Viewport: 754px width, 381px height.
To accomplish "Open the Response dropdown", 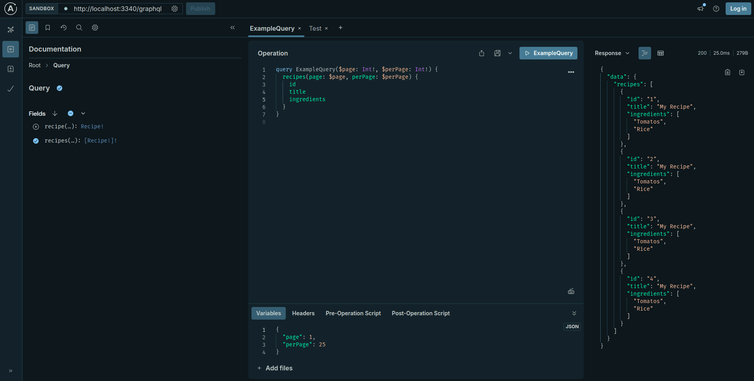I will pyautogui.click(x=627, y=53).
